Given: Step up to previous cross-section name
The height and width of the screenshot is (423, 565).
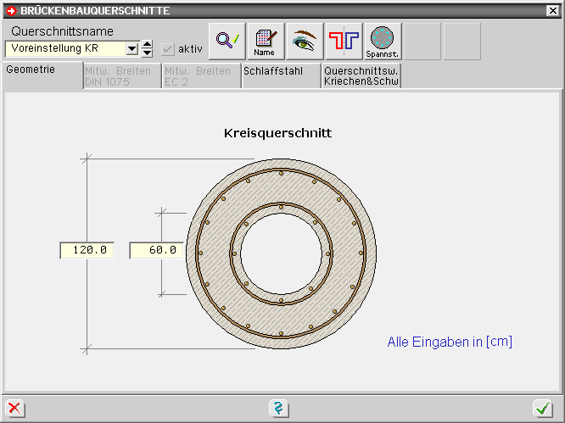Looking at the screenshot, I should click(147, 44).
